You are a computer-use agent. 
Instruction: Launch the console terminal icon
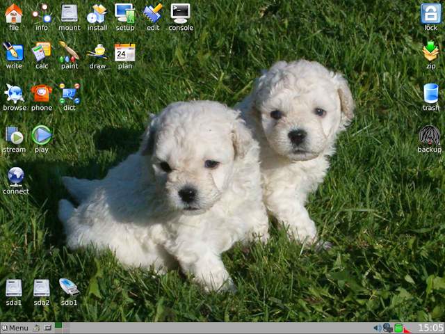click(x=181, y=14)
